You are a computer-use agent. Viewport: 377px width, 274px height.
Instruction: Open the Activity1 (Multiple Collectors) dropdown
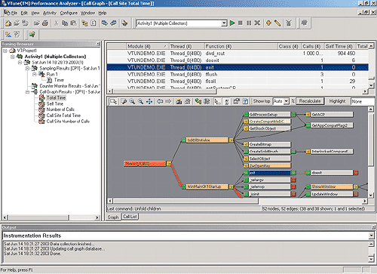click(224, 23)
